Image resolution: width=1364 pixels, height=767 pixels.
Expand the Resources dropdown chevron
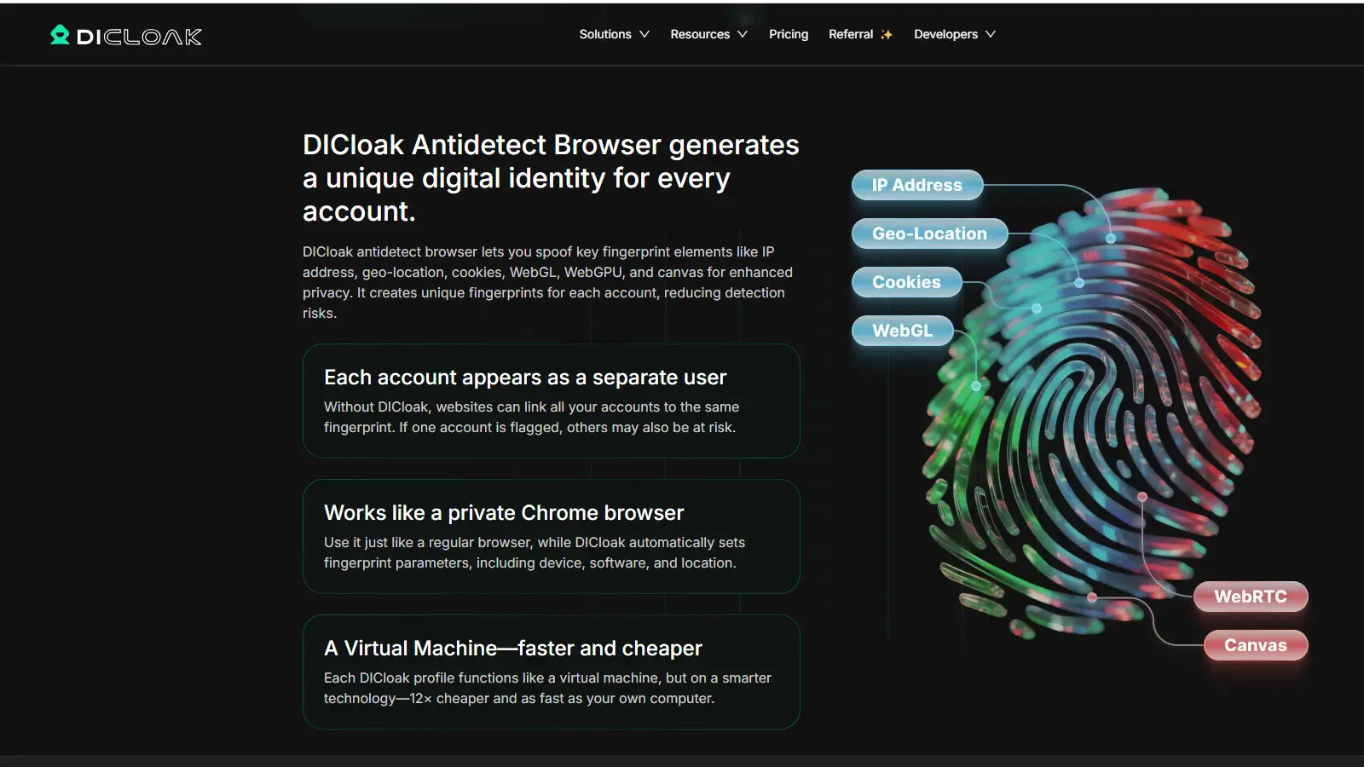[743, 35]
